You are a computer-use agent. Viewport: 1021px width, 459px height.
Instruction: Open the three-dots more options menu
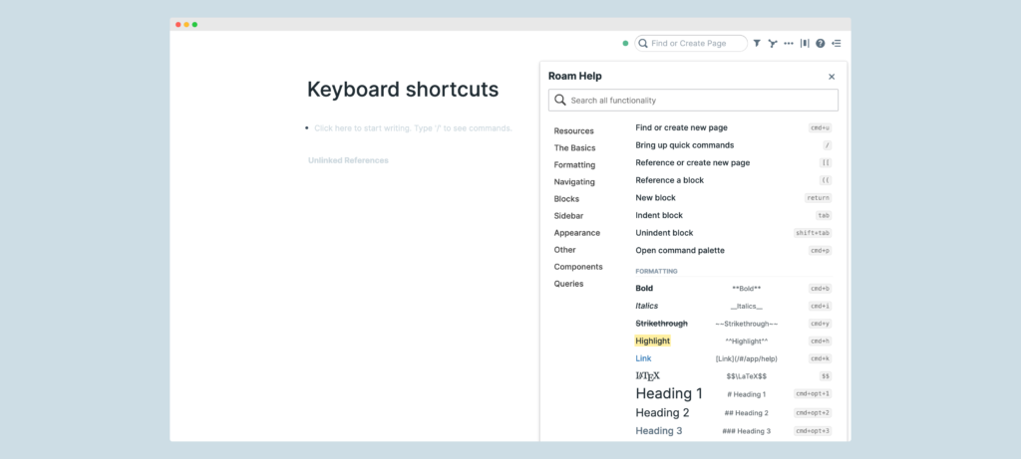pyautogui.click(x=789, y=44)
